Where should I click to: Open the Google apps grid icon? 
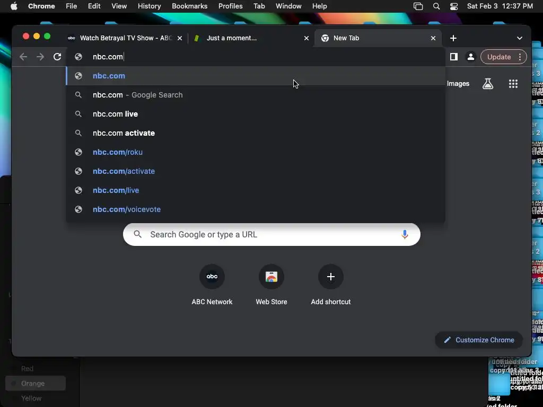tap(513, 83)
